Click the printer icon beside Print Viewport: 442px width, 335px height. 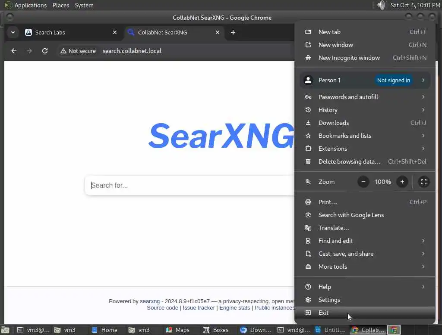click(308, 202)
